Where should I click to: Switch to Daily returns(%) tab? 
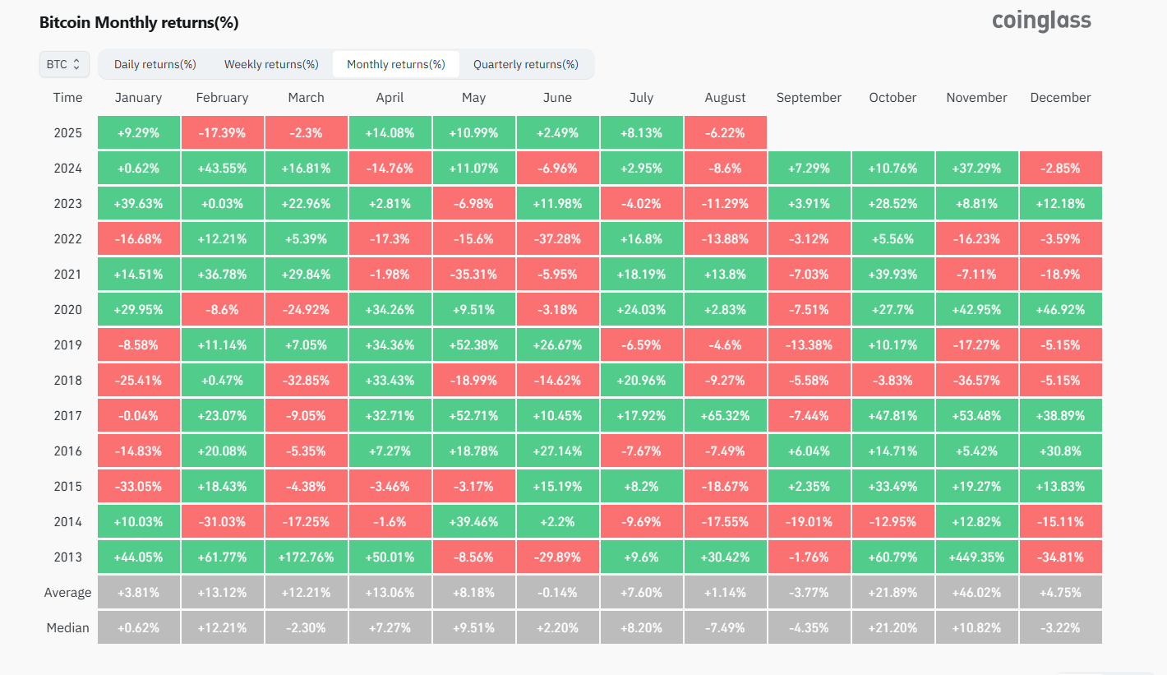coord(155,64)
